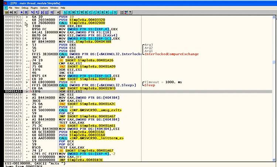Select highlighted address 00401A16 row

pyautogui.click(x=138, y=91)
